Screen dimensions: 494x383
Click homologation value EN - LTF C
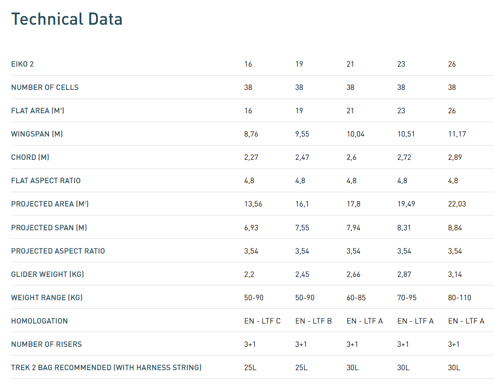pos(262,321)
